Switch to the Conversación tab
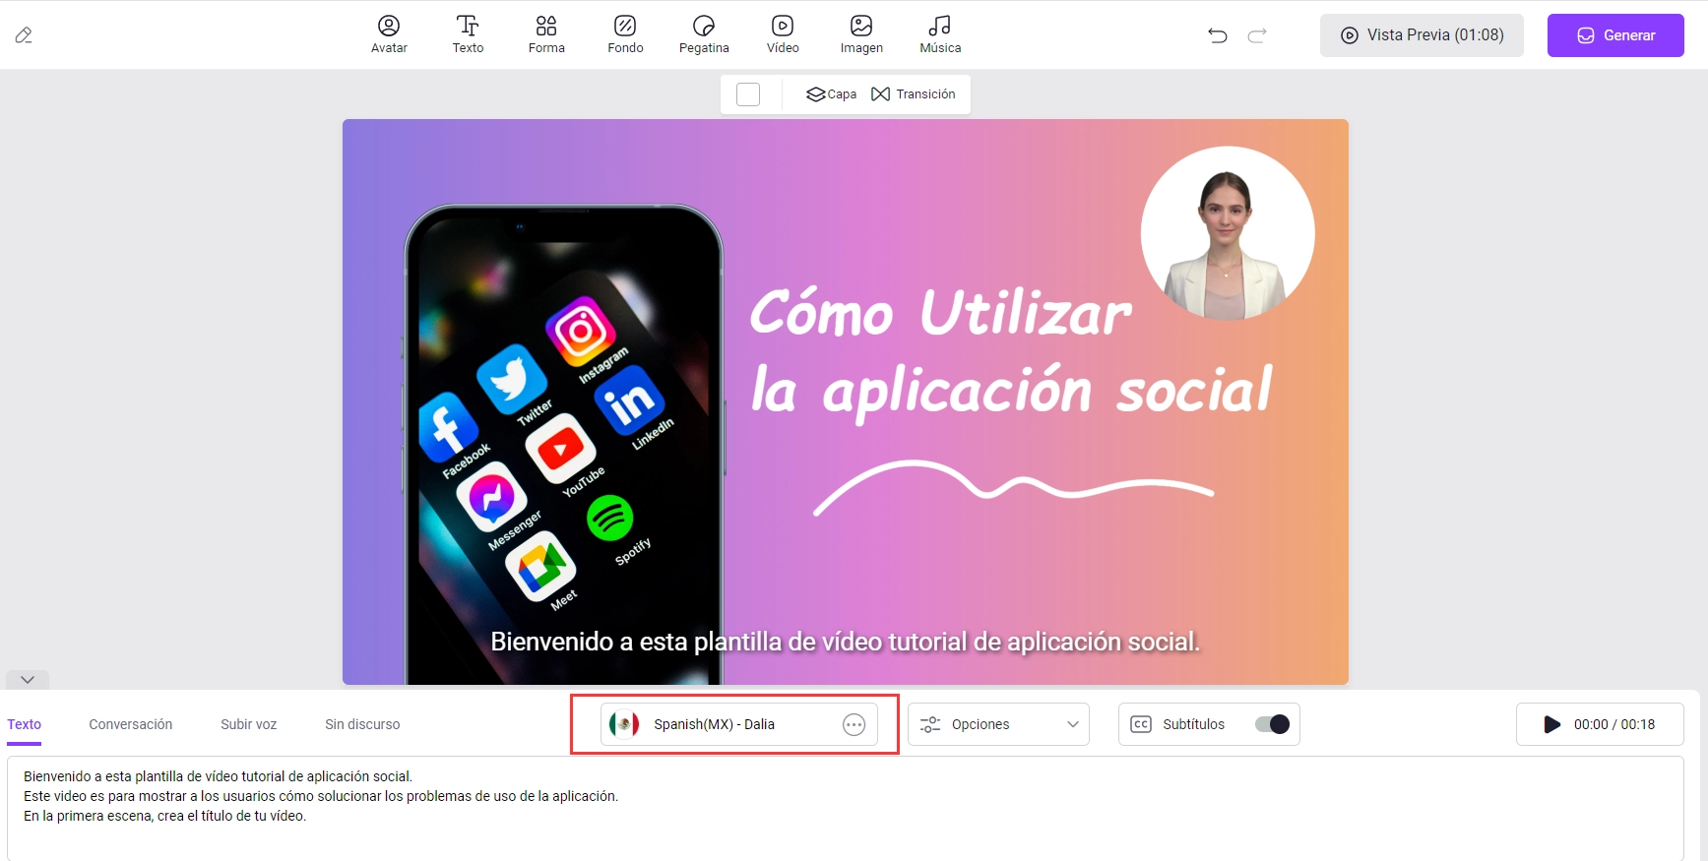The image size is (1708, 861). [131, 724]
